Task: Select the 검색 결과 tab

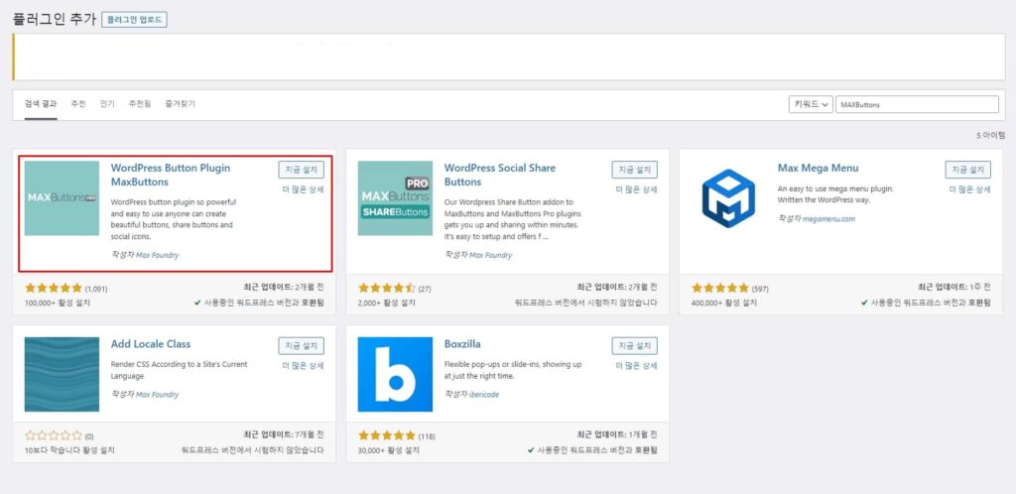Action: pyautogui.click(x=41, y=103)
